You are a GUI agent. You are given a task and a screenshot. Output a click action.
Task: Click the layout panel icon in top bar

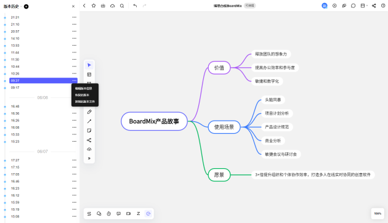tap(363, 6)
